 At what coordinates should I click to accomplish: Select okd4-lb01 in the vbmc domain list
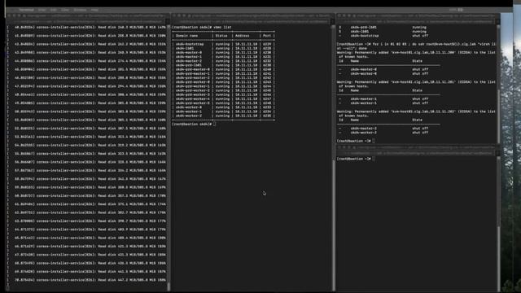pyautogui.click(x=185, y=49)
